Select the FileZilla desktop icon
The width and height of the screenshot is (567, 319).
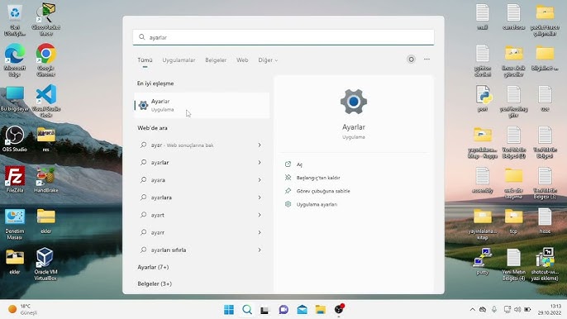tap(15, 179)
